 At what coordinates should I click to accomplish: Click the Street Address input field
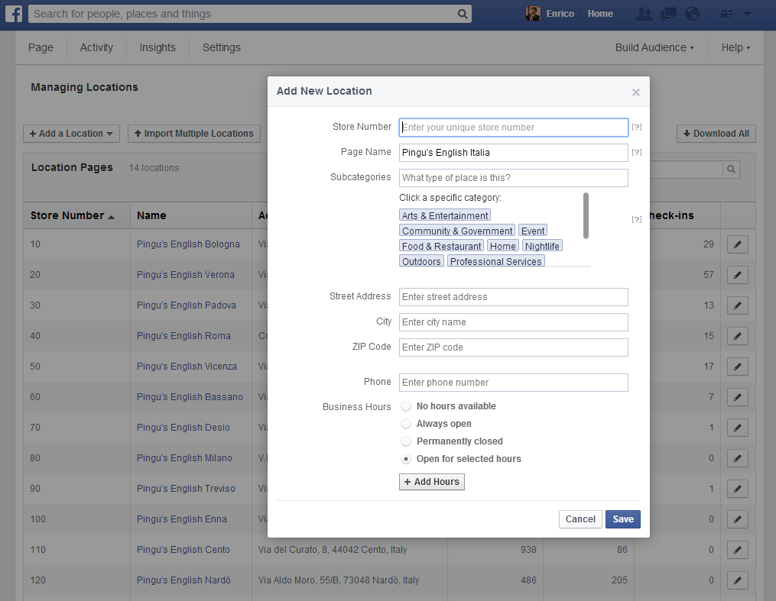(x=514, y=297)
